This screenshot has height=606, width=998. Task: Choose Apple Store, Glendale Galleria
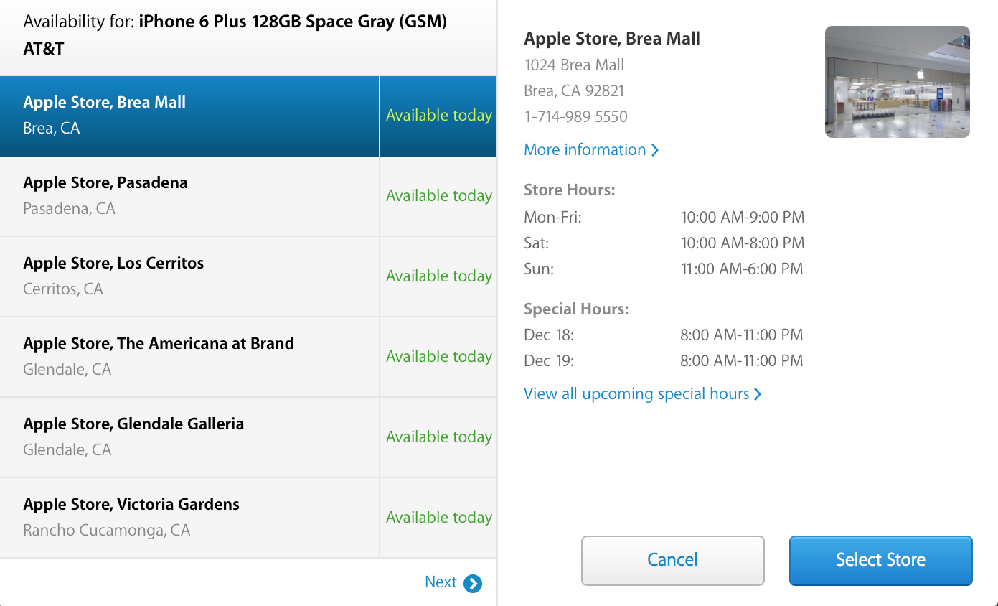coord(248,438)
